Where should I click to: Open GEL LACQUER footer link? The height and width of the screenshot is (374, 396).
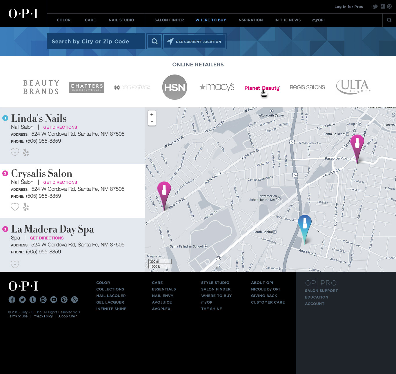(x=110, y=302)
